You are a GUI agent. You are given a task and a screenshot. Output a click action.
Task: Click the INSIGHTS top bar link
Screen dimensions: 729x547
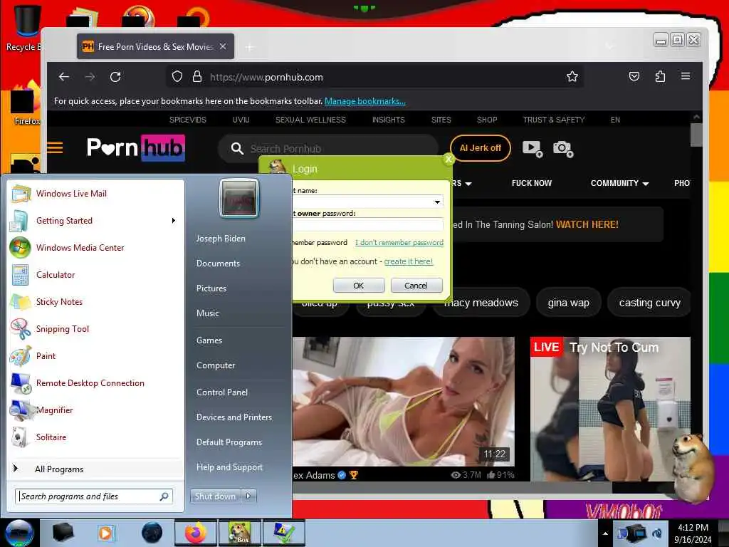[388, 120]
